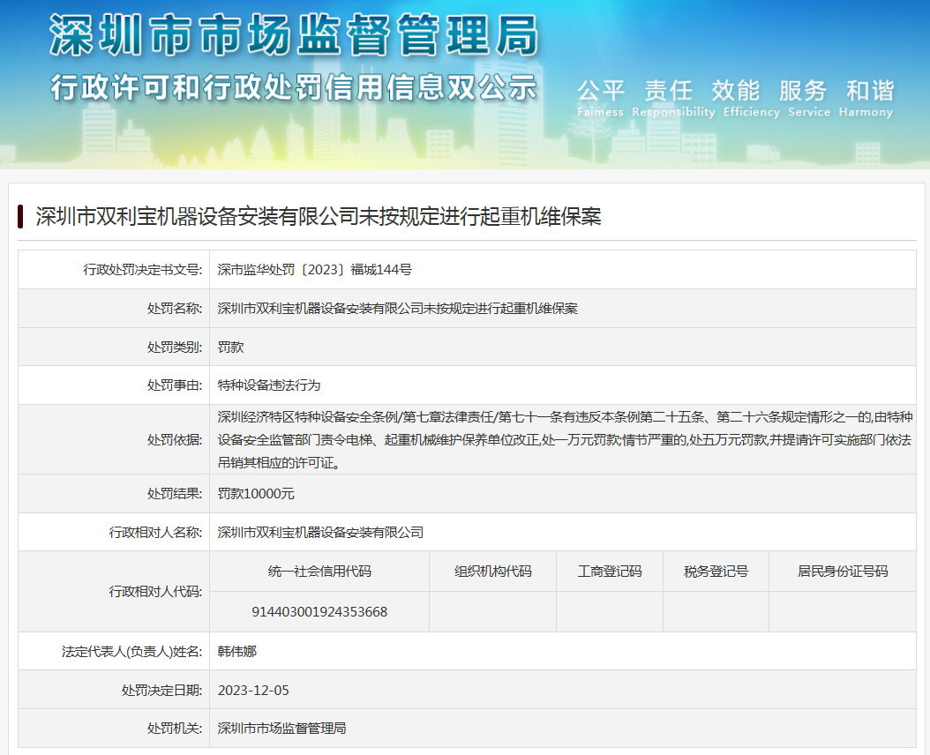Click the 居民身份证号码 column header
This screenshot has width=930, height=755.
tap(843, 572)
